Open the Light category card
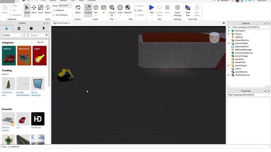This screenshot has width=271, height=152. pos(39,55)
